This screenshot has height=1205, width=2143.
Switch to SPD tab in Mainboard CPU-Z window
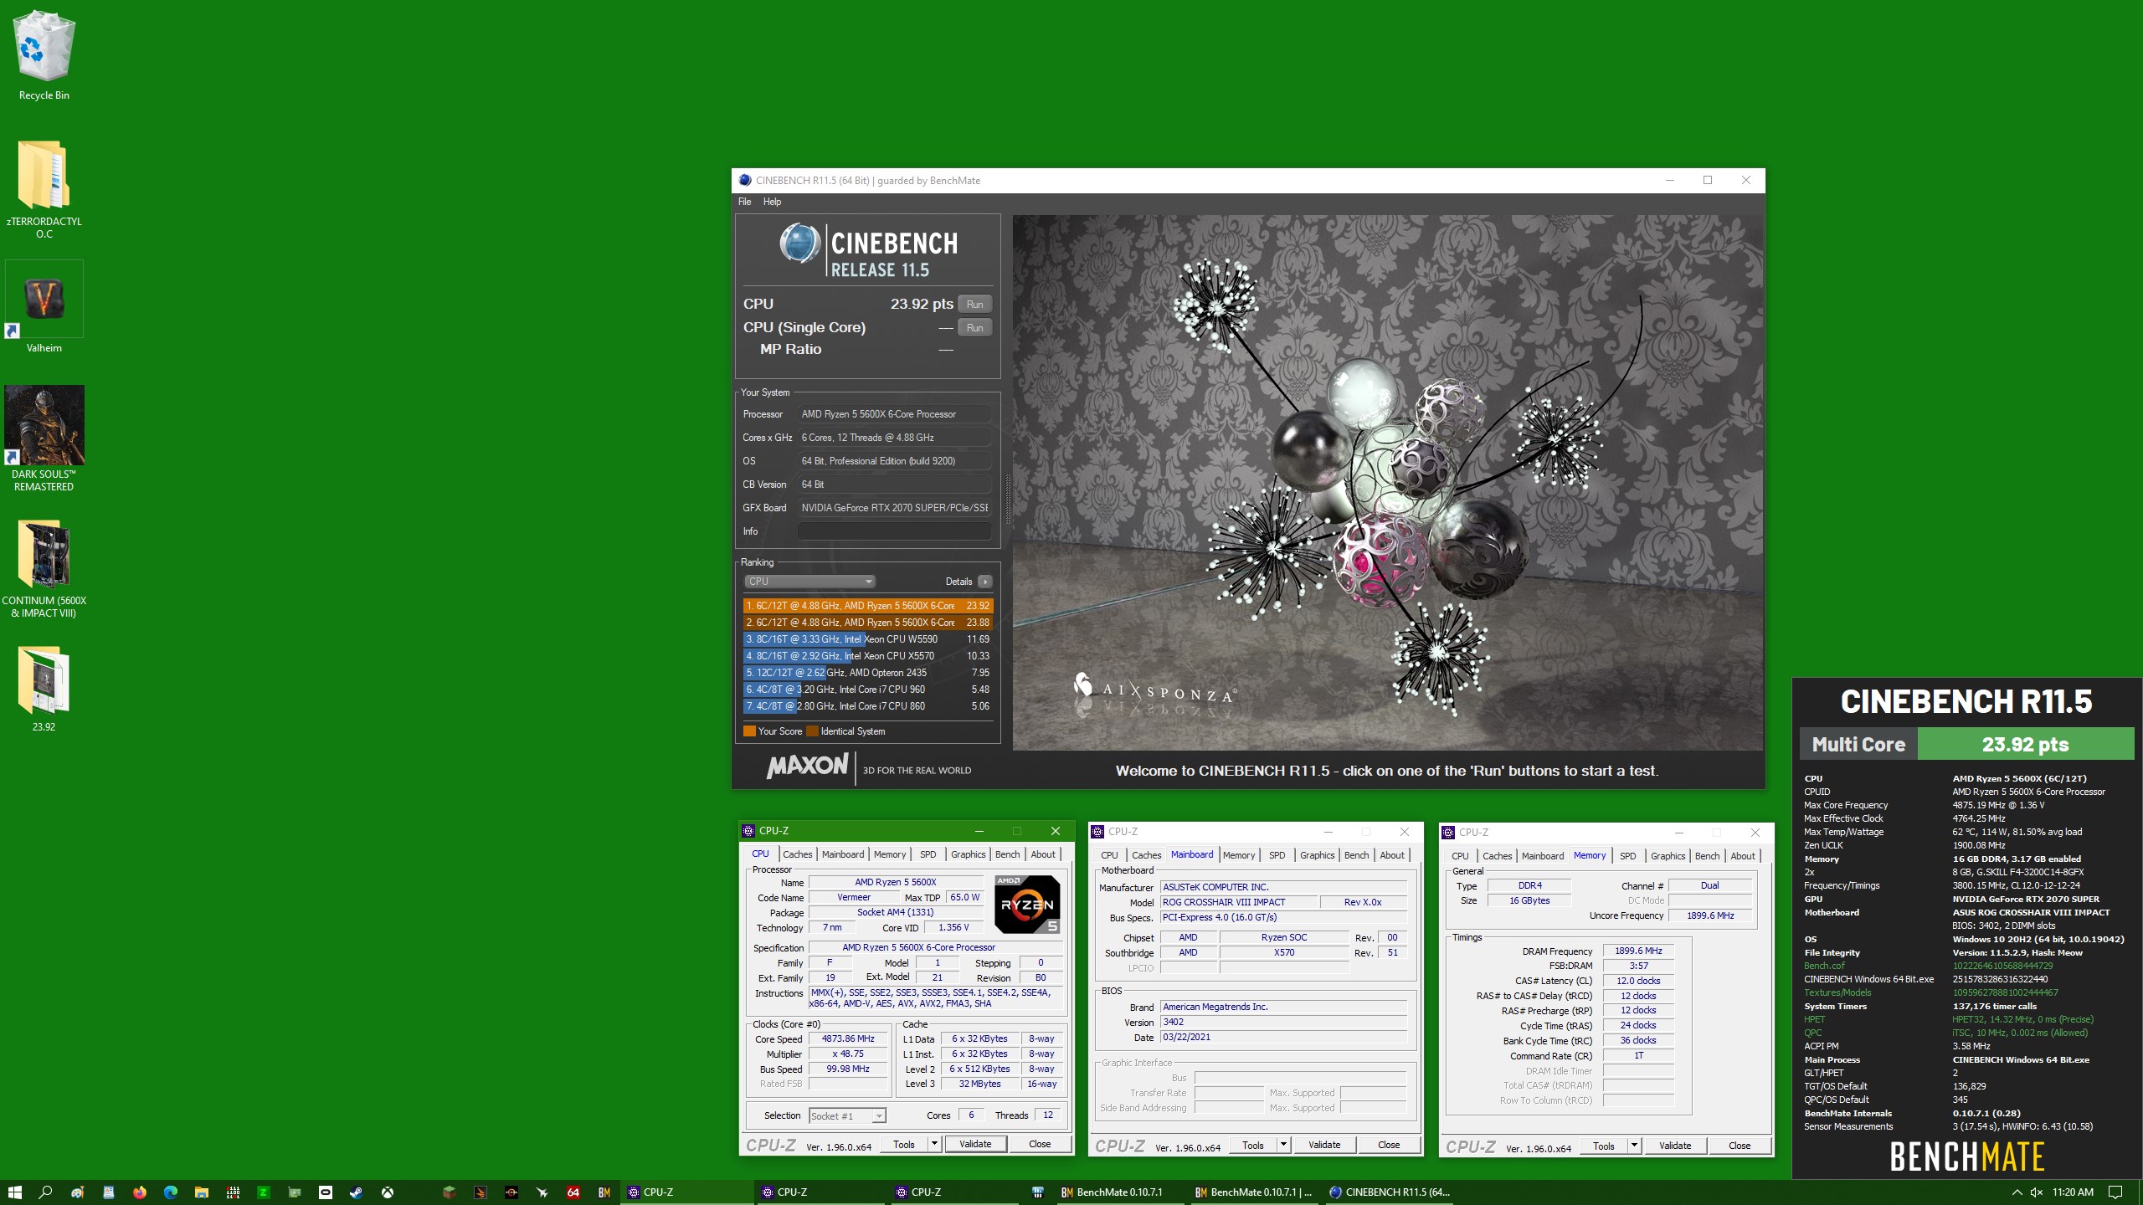pos(1277,855)
